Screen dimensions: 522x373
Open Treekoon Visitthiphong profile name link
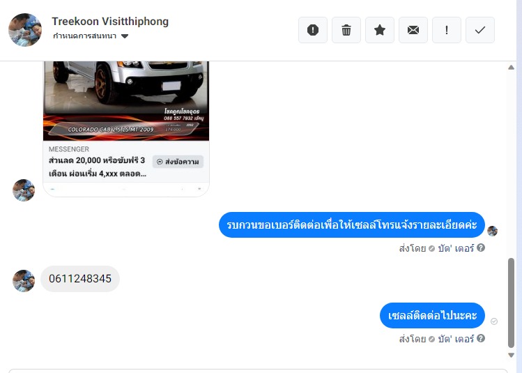(x=110, y=22)
